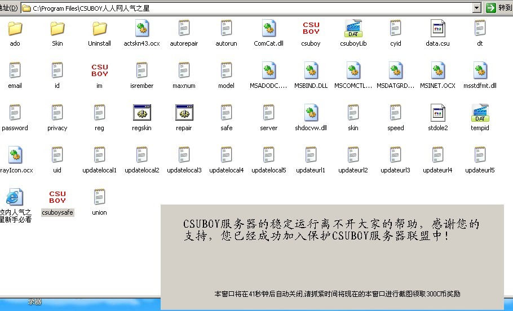
Task: Select the isrember file
Action: tap(141, 70)
